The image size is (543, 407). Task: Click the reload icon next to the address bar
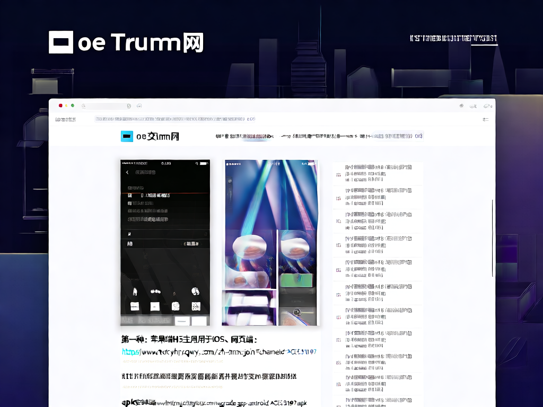point(139,106)
